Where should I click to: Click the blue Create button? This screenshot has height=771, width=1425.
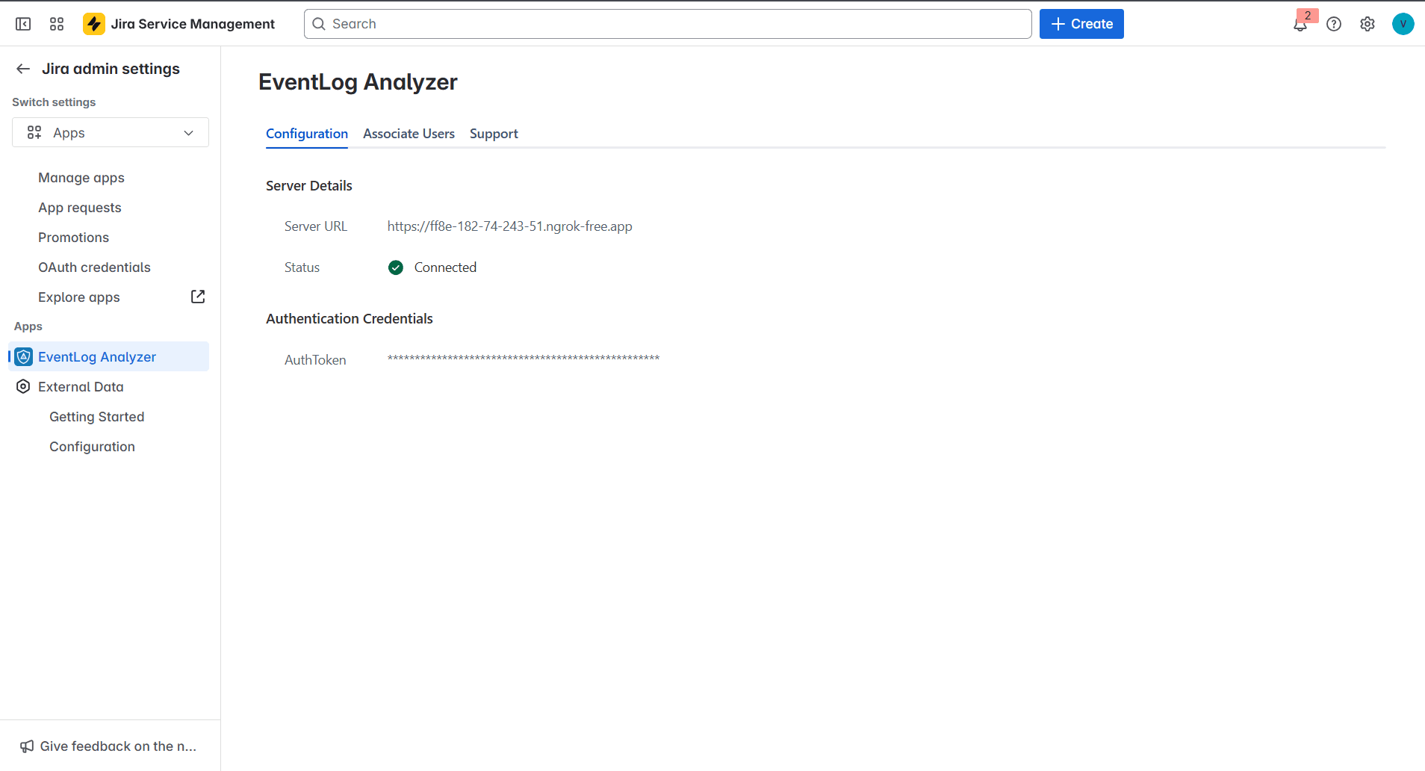pyautogui.click(x=1081, y=24)
